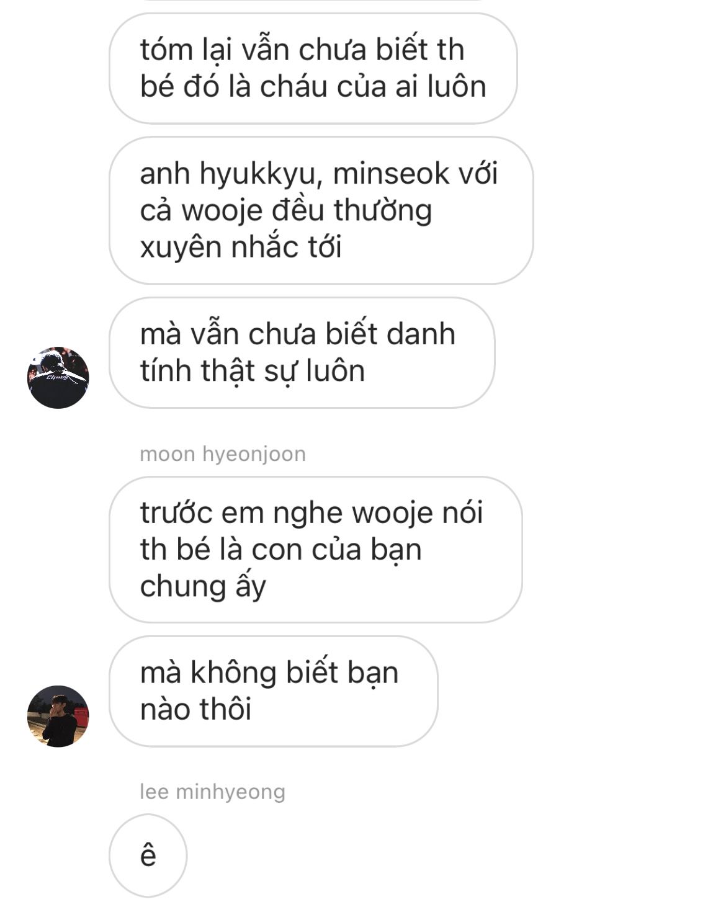The image size is (726, 907).
Task: Click the word "trước" in hyeonjoon's message
Action: [x=176, y=514]
